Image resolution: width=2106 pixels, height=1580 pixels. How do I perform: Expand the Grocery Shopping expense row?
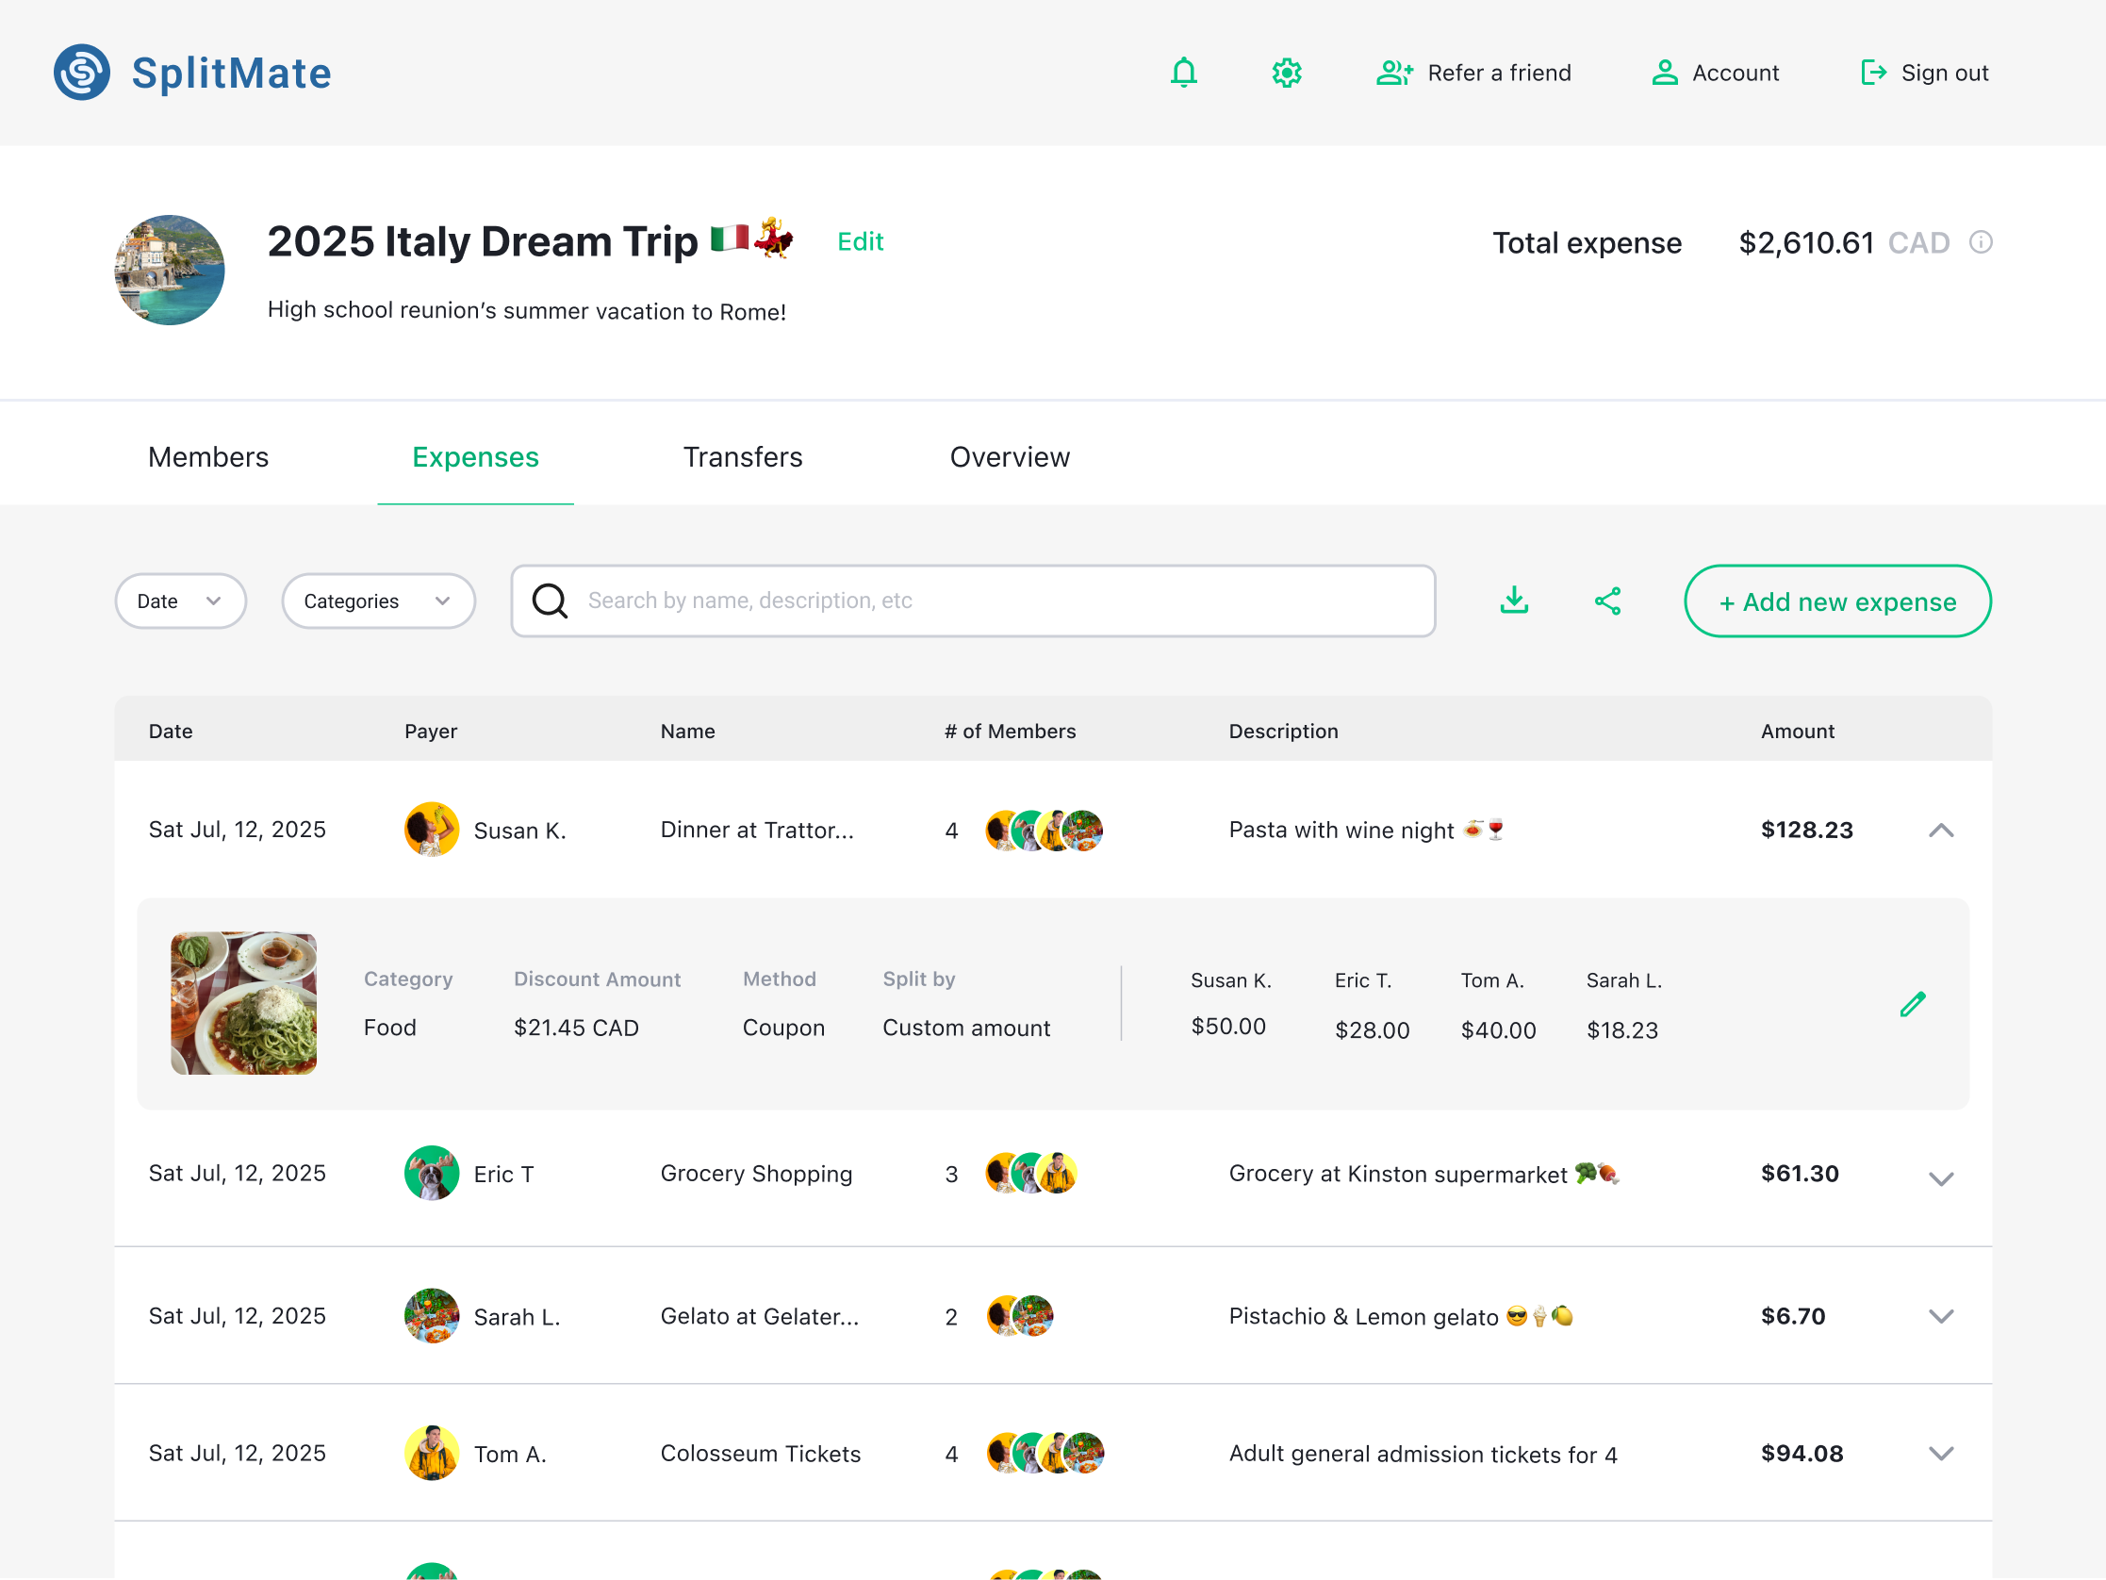(x=1940, y=1178)
